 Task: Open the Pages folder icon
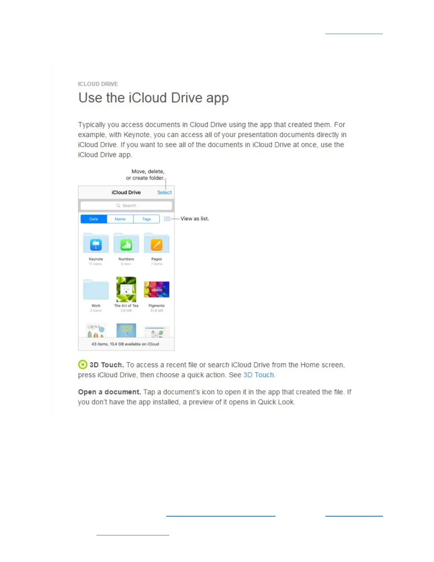click(157, 243)
